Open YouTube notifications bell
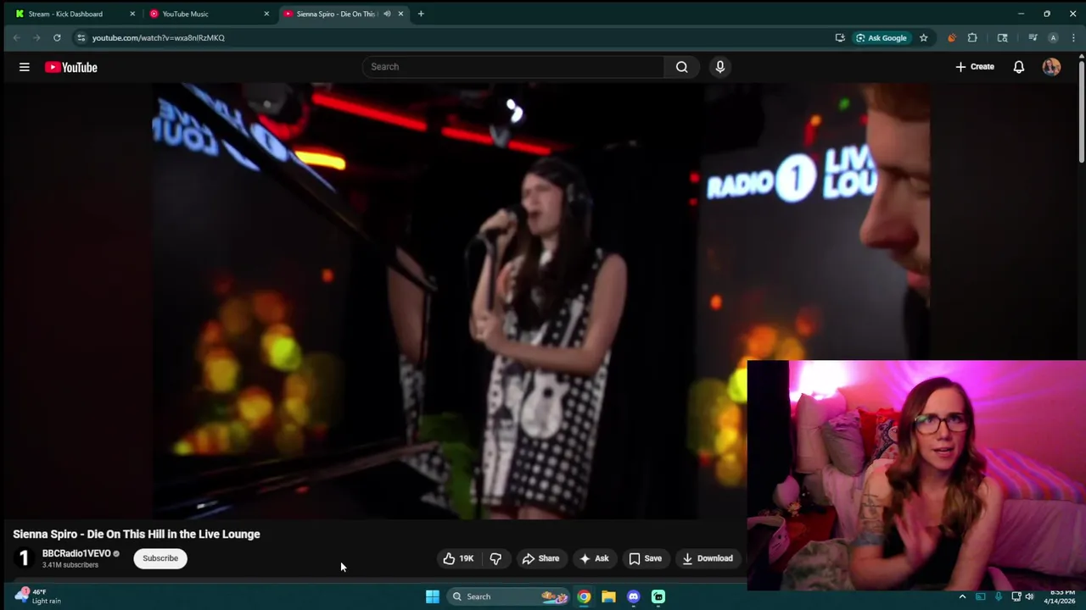 tap(1018, 67)
